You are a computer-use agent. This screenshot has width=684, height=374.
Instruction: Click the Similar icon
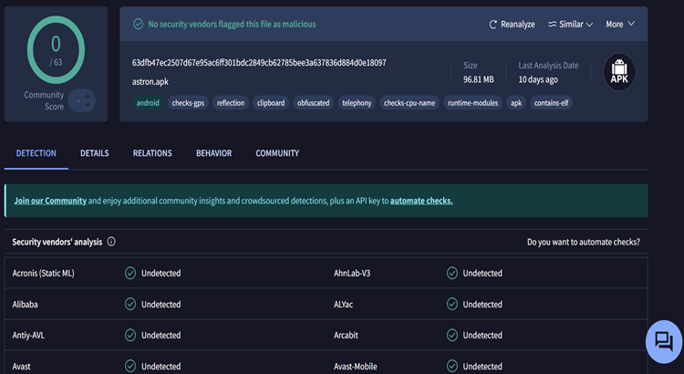point(553,24)
